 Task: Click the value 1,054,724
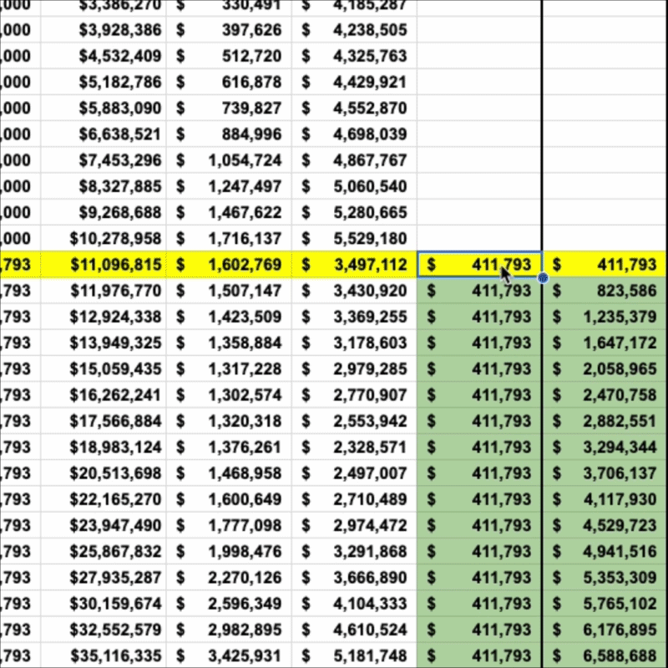[x=229, y=160]
